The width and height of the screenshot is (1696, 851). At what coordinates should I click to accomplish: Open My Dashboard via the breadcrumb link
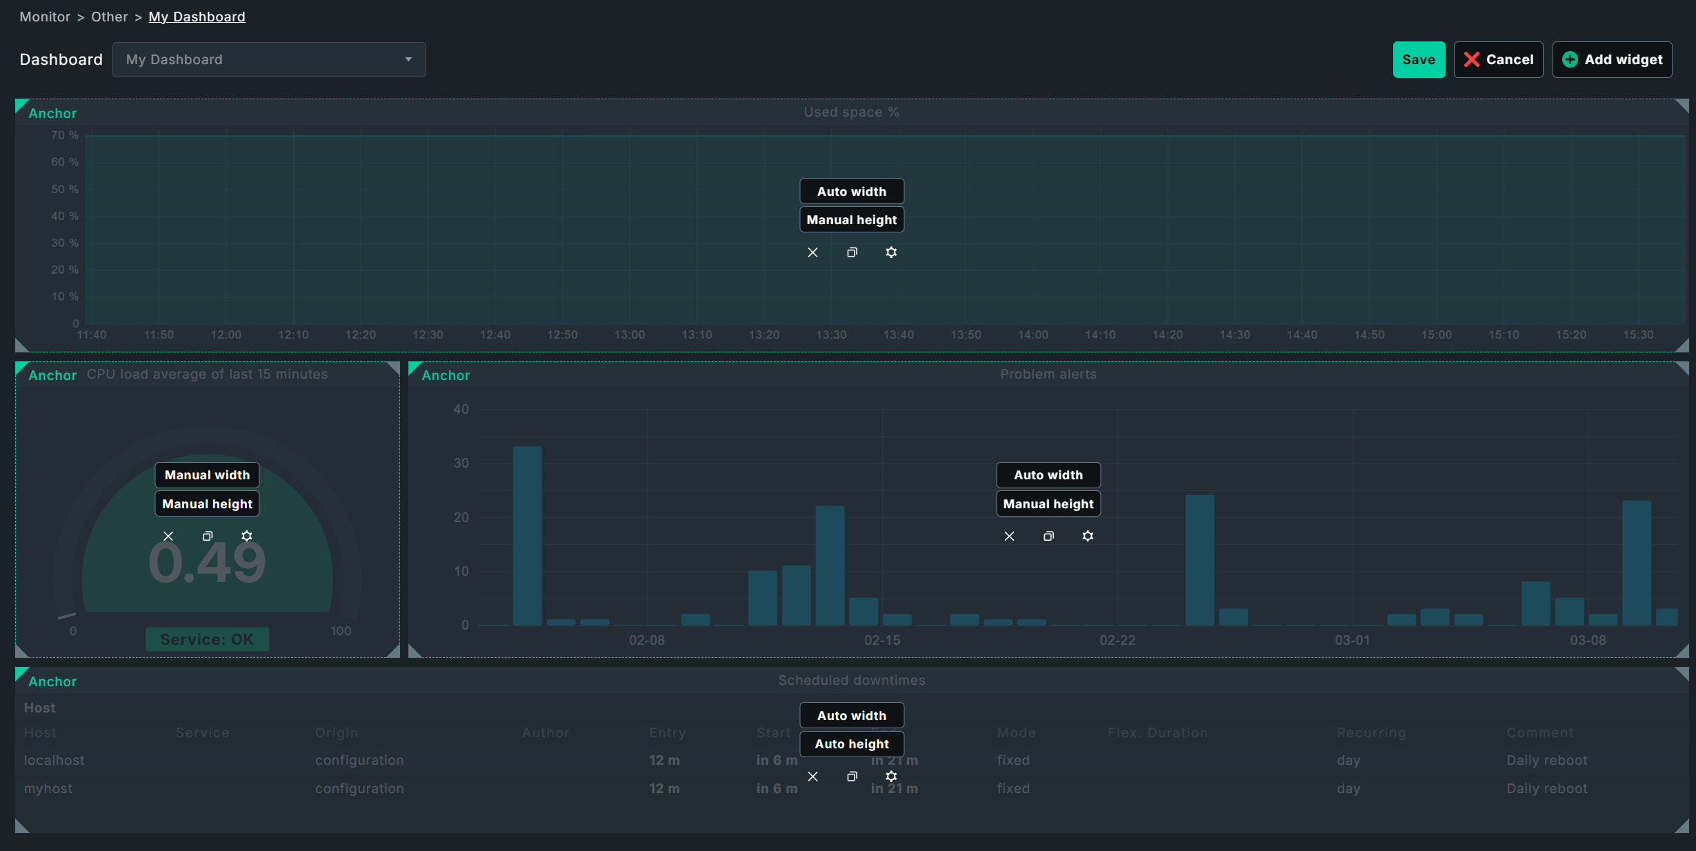[197, 17]
